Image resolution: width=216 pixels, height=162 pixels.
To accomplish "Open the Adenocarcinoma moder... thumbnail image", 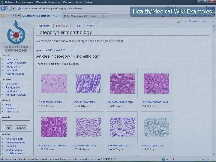I will (54, 127).
